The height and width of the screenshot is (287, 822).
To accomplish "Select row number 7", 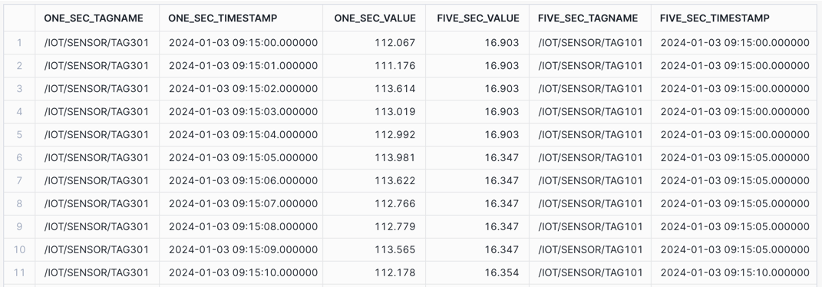I will tap(19, 180).
